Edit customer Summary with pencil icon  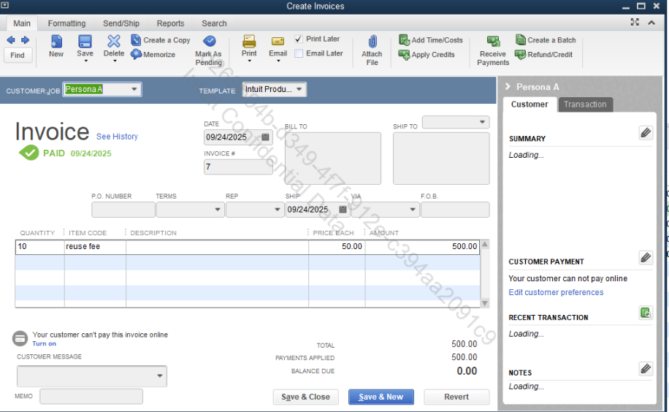coord(646,132)
